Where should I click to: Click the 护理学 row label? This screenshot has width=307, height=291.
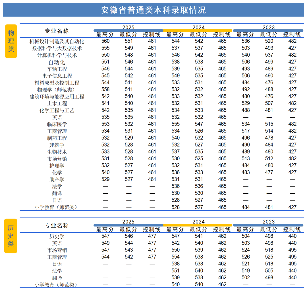tap(57, 166)
